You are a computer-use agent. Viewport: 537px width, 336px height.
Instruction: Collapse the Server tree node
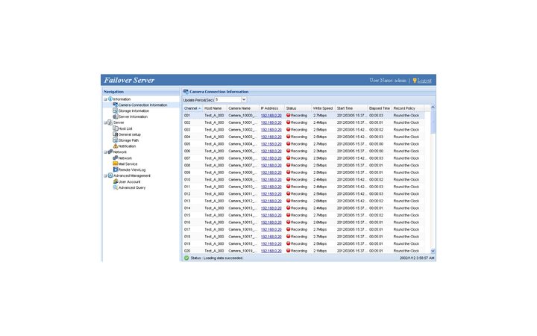[x=105, y=122]
